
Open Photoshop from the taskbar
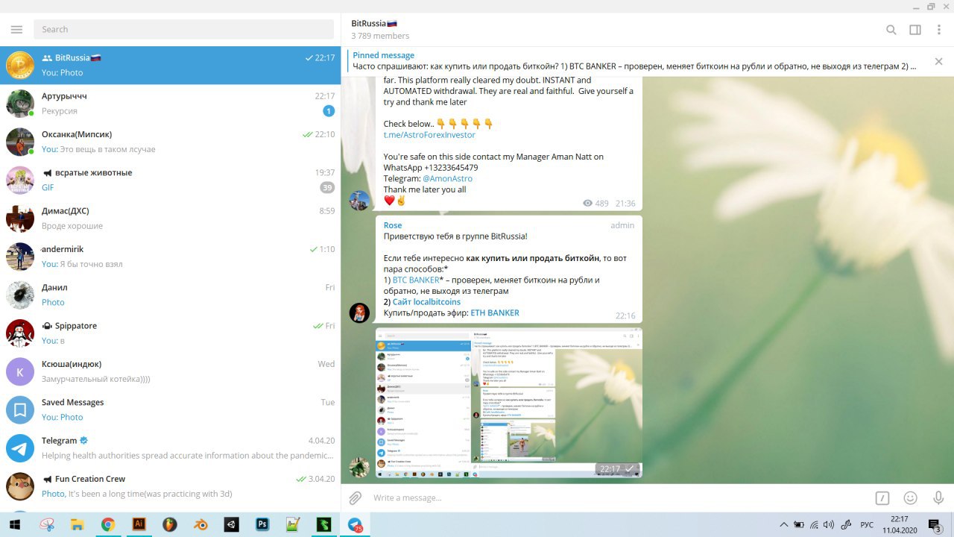pos(262,524)
